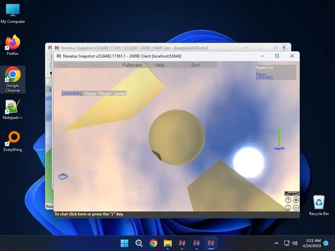Choose Exit in the game menu
Screen dimensions: 335x251
coord(195,65)
